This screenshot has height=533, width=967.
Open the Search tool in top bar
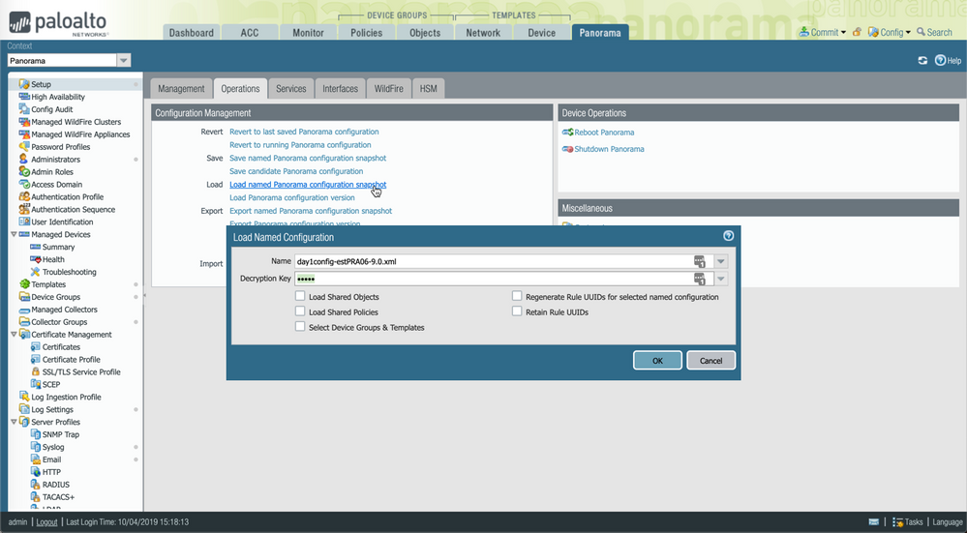(x=934, y=32)
